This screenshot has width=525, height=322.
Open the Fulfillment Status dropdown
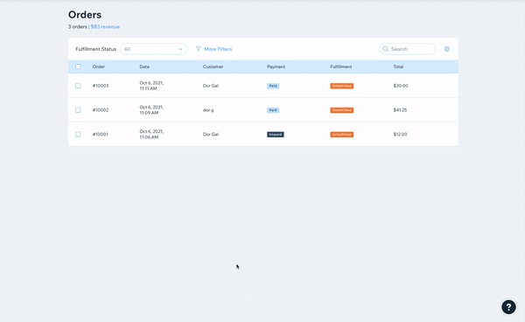153,49
